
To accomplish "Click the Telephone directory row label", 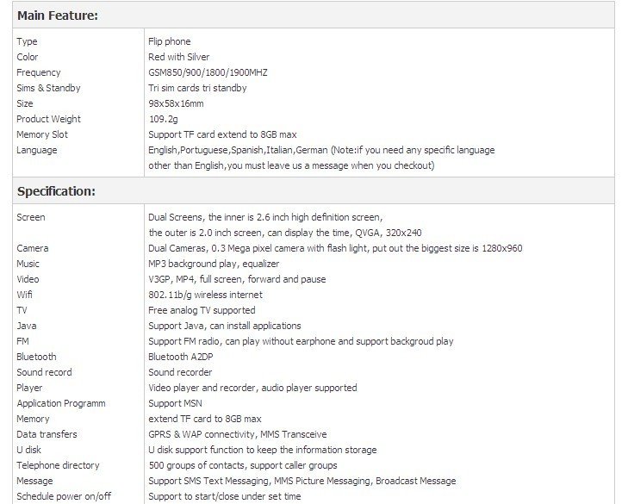I will [58, 465].
